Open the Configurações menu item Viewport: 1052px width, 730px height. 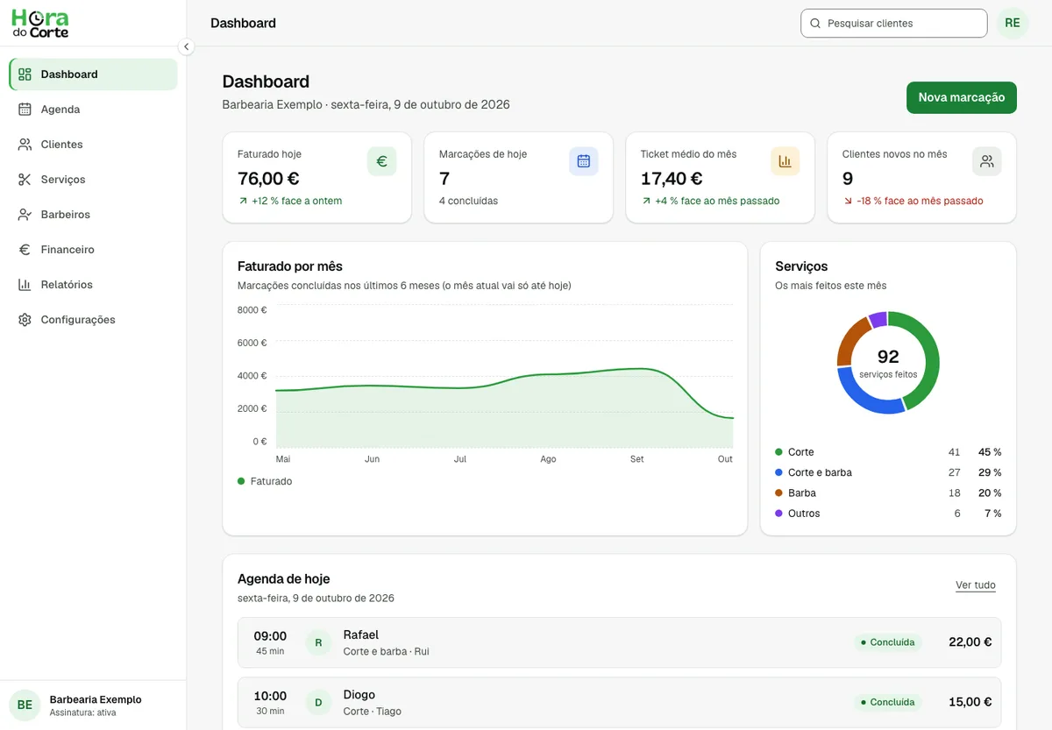93,320
